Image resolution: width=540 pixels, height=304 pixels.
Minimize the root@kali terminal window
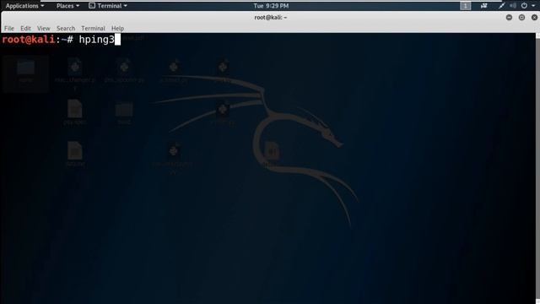(x=509, y=17)
